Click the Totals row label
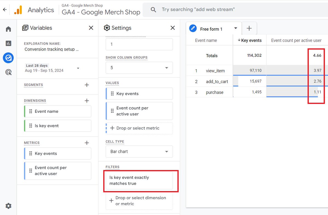The image size is (328, 215). click(212, 56)
